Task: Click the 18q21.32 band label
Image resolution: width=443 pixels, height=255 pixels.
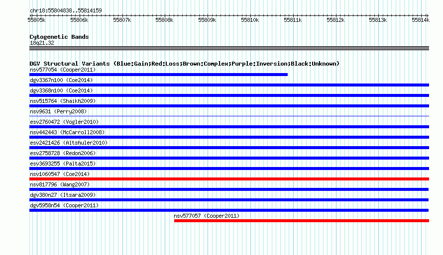Action: 42,43
